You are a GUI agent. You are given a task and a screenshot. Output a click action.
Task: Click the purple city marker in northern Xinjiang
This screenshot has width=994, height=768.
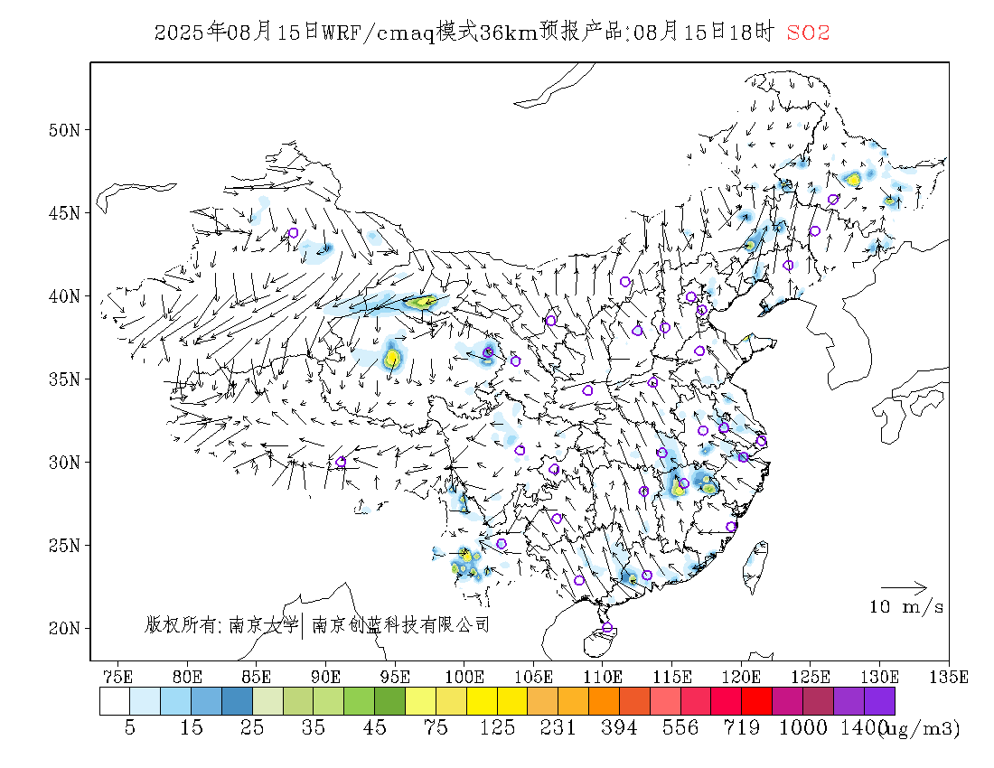click(293, 233)
